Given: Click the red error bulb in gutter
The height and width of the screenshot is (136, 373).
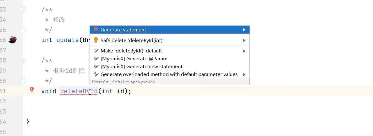Looking at the screenshot, I should pyautogui.click(x=32, y=90).
